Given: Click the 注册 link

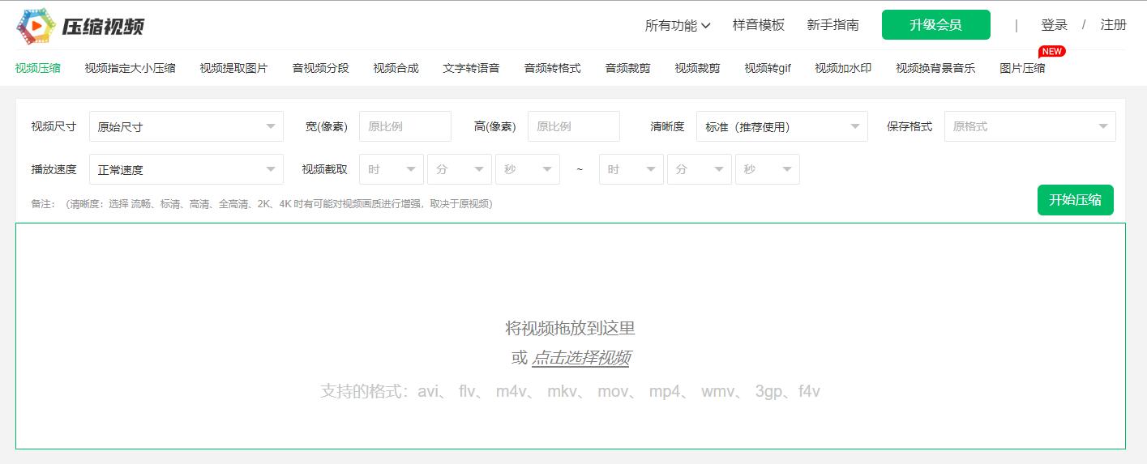Looking at the screenshot, I should coord(1113,25).
